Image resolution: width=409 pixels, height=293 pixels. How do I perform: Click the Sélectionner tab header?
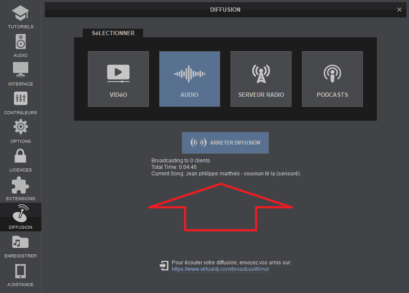[113, 33]
